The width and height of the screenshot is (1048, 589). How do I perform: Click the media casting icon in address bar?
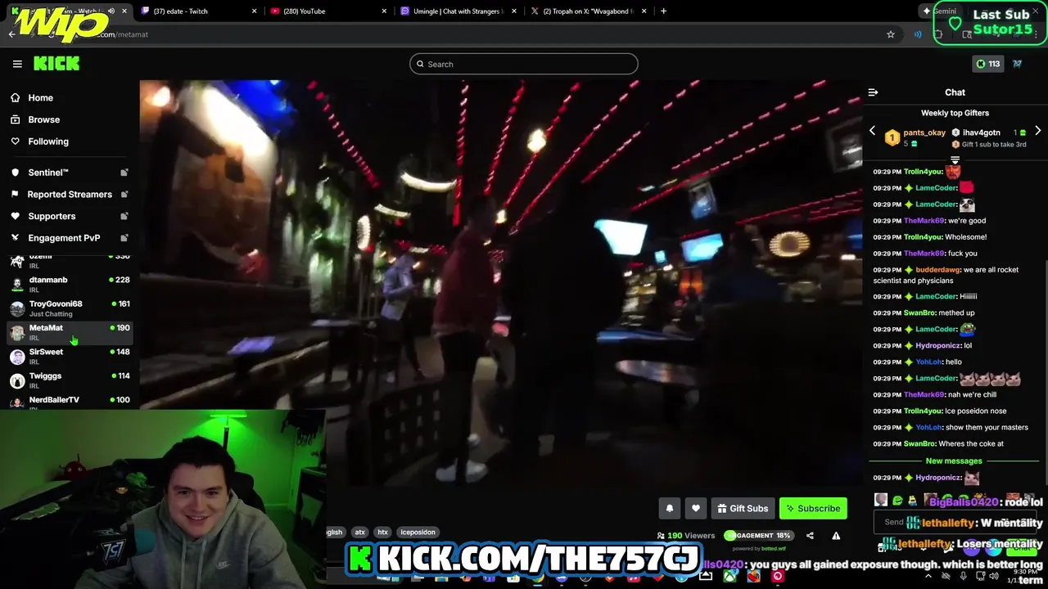[x=918, y=34]
